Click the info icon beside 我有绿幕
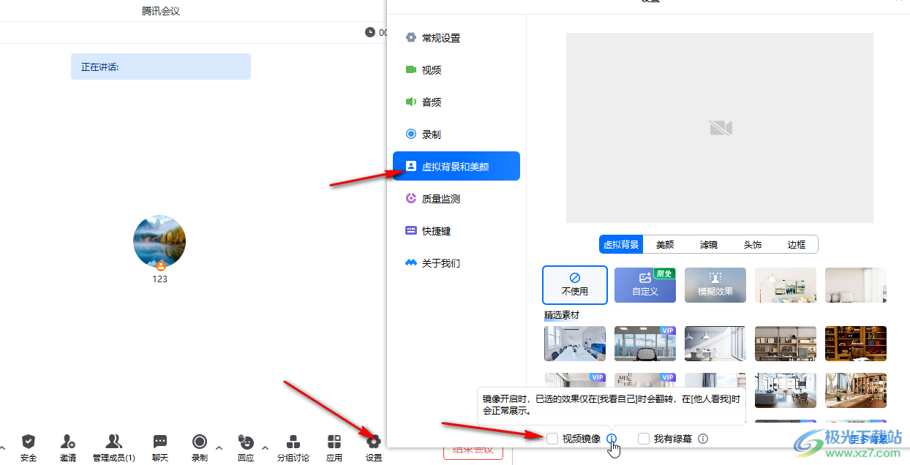The height and width of the screenshot is (465, 910). tap(703, 439)
